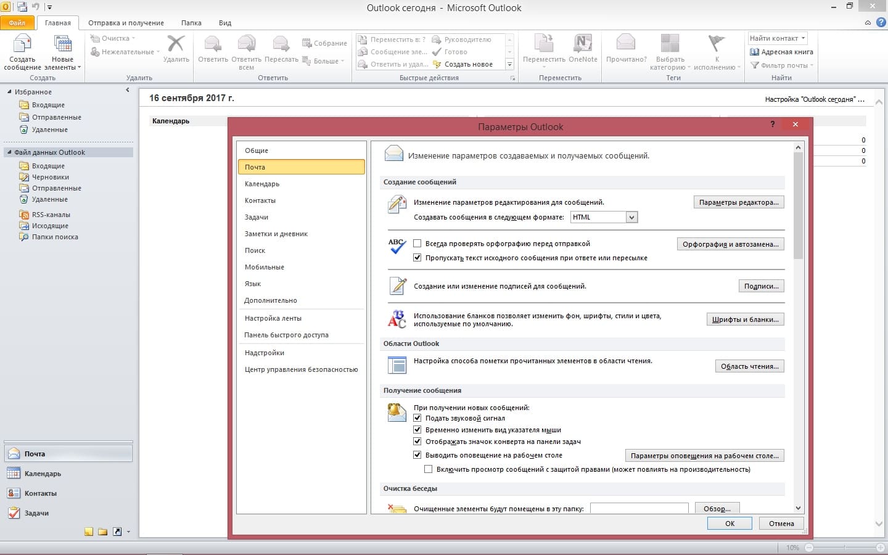Screen dimensions: 888x555
Task: Open Фильтр почты dropdown
Action: point(782,65)
